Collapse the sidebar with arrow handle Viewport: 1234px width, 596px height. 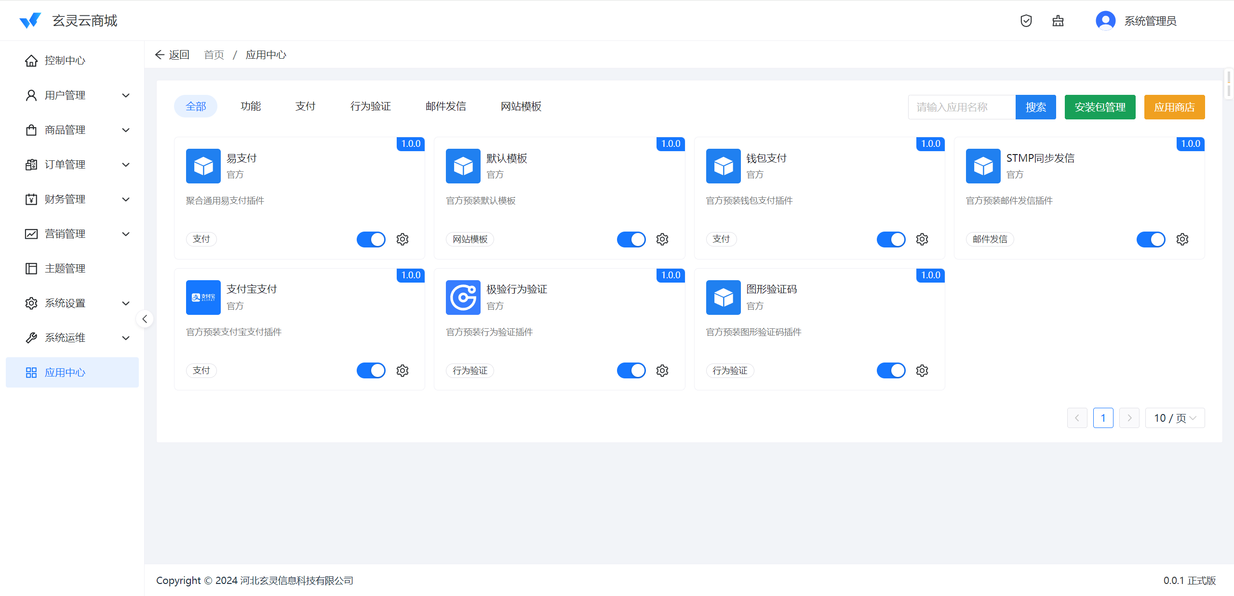coord(145,319)
